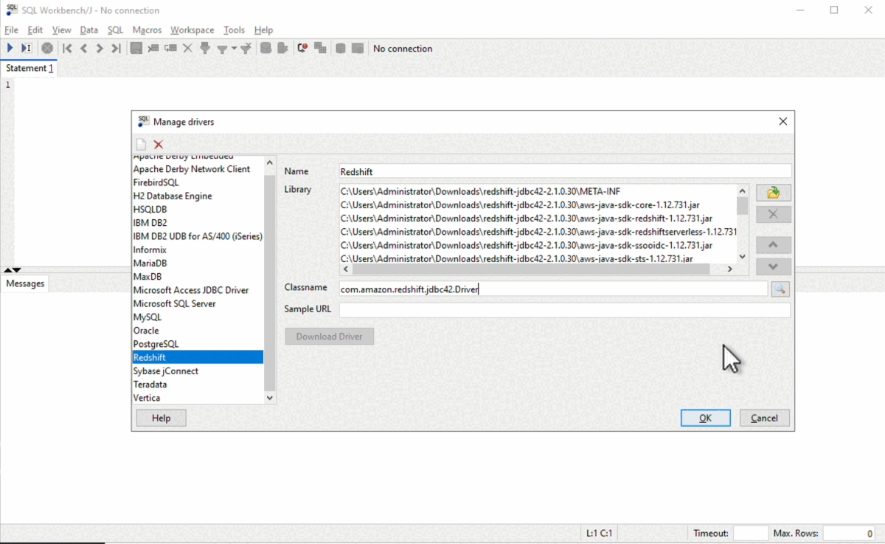Toggle Ignore errors toolbar icon
Viewport: 885px width, 544px height.
click(302, 48)
